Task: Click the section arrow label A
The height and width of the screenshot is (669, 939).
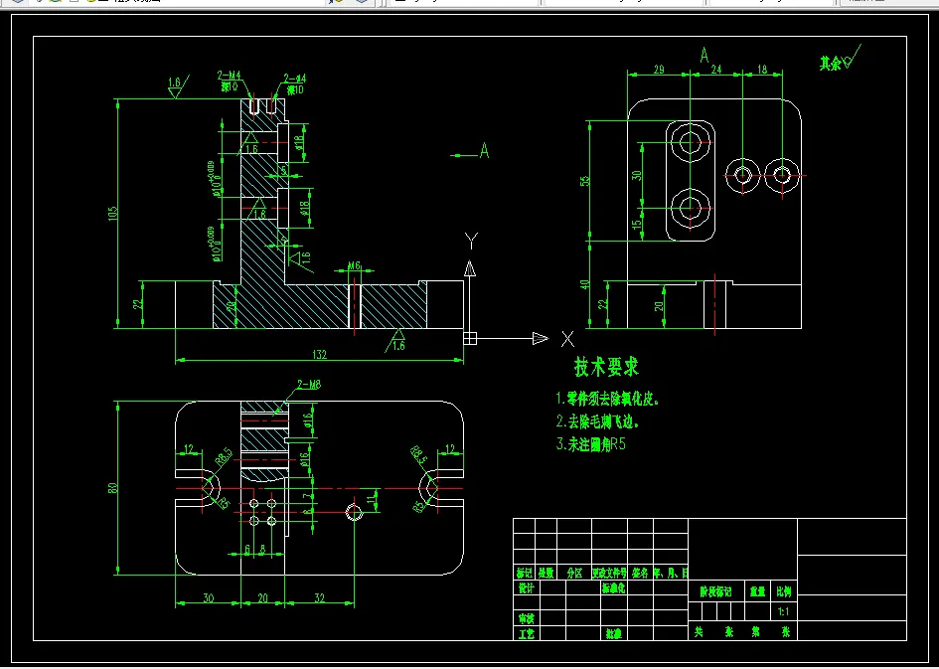Action: (484, 150)
